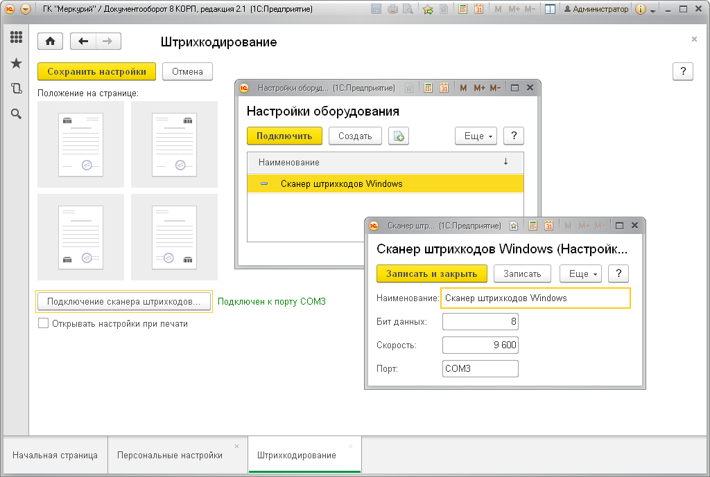The image size is (710, 477).
Task: Select bottom-left barcode position thumbnail
Action: 80,237
